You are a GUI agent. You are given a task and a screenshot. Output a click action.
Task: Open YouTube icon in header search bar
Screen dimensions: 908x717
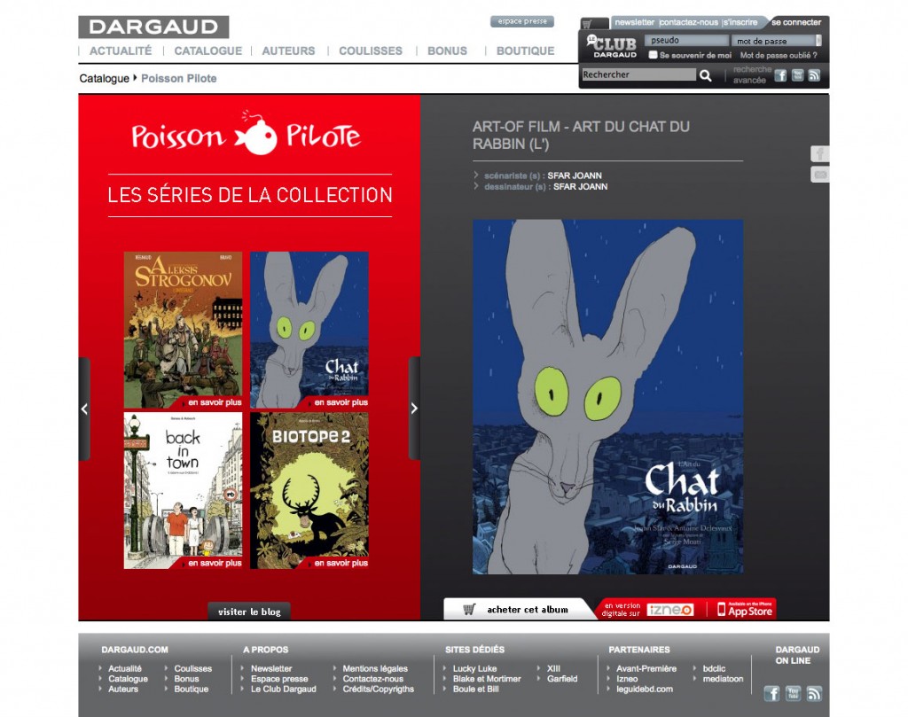click(x=797, y=75)
